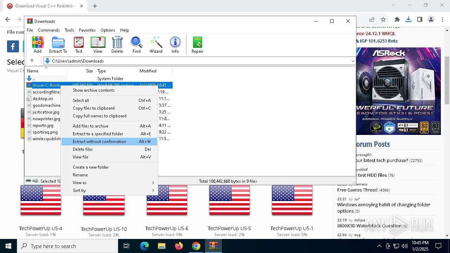The image size is (450, 253).
Task: Open the Favorites menu
Action: [87, 30]
